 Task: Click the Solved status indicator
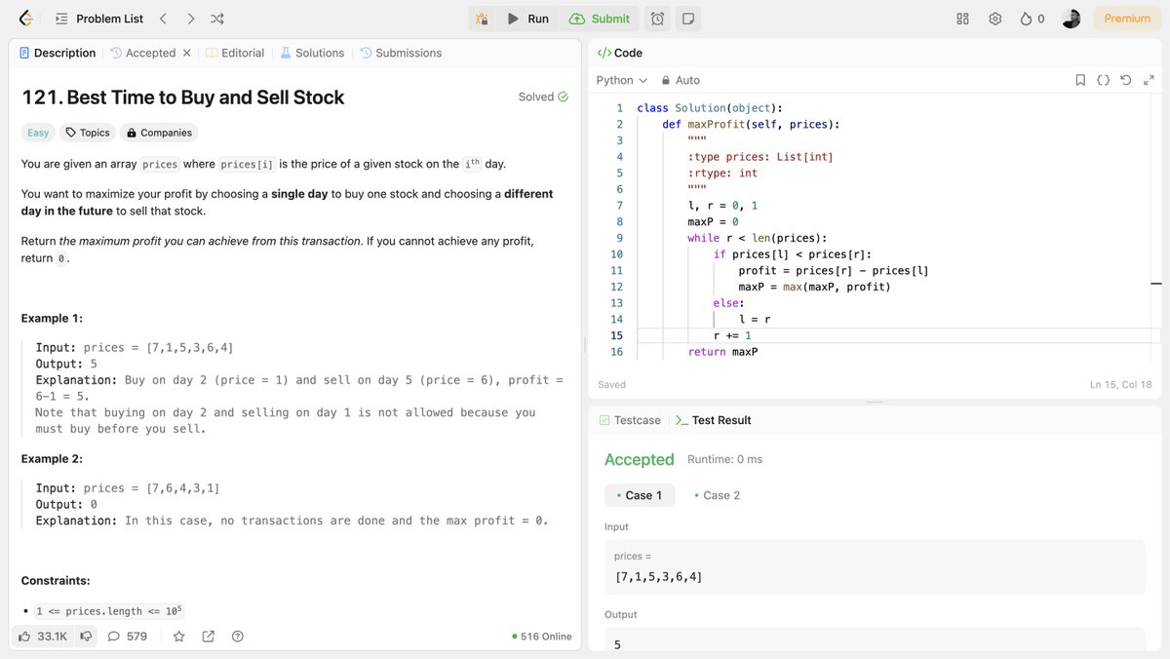543,97
